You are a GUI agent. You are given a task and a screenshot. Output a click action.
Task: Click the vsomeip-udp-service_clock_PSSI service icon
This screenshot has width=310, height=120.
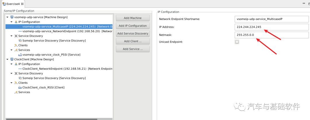[x=20, y=55]
